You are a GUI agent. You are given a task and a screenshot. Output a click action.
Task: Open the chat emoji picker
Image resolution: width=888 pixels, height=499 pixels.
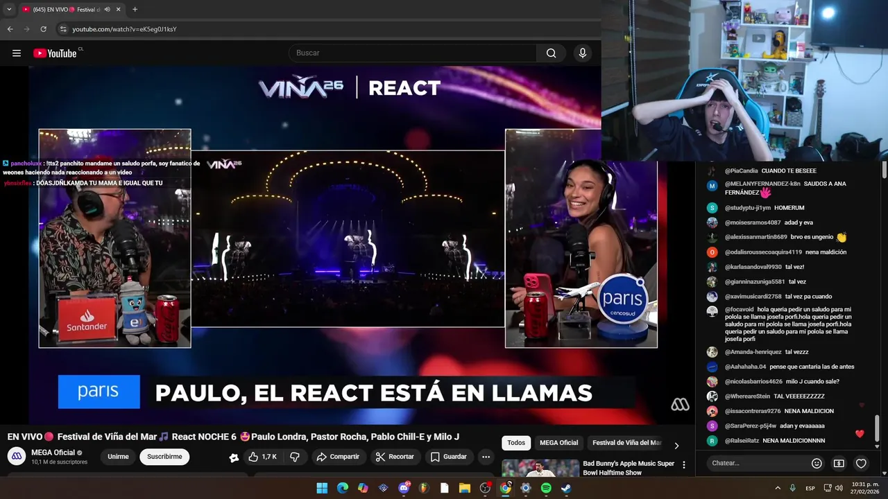coord(817,463)
